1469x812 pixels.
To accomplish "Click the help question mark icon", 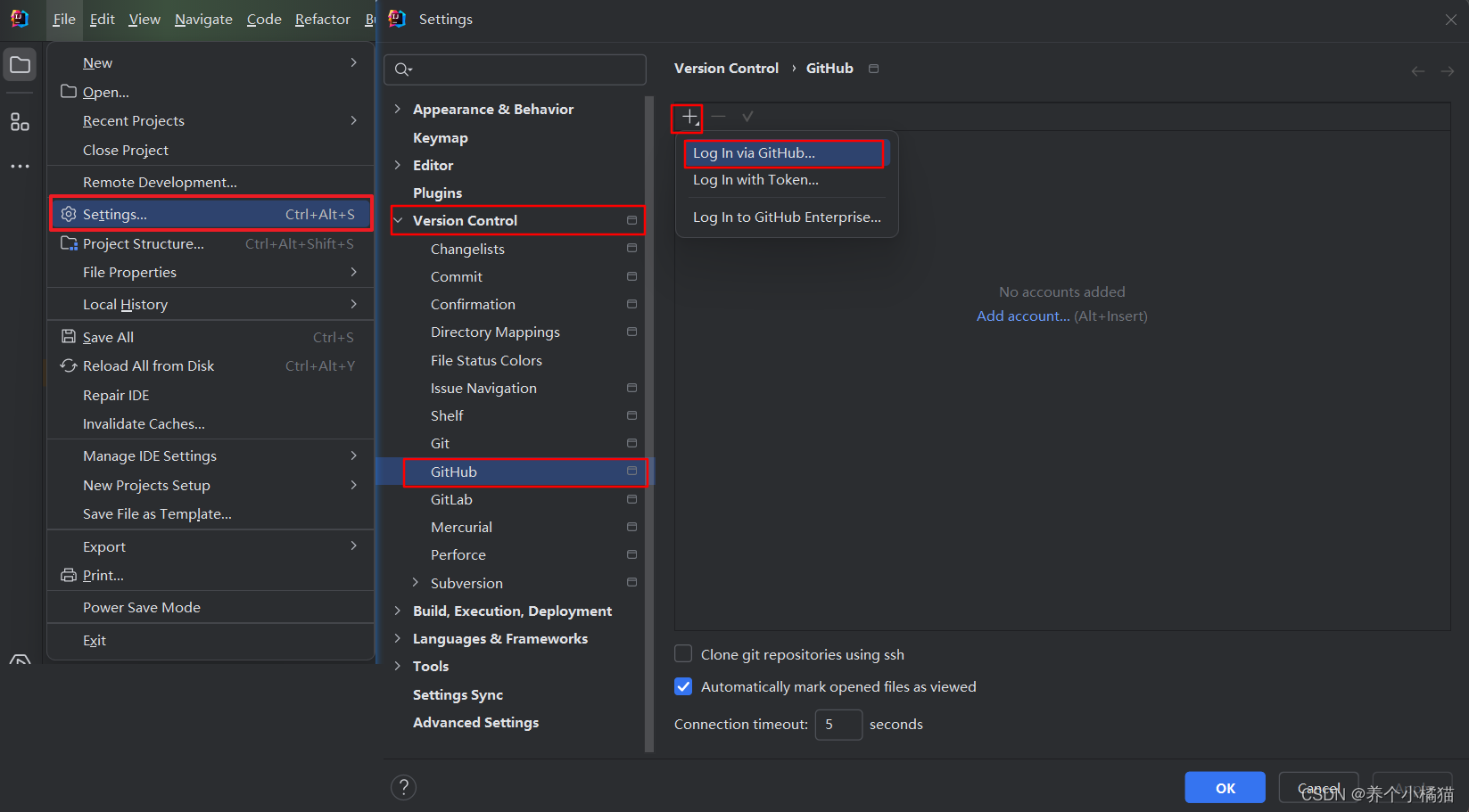I will (404, 787).
